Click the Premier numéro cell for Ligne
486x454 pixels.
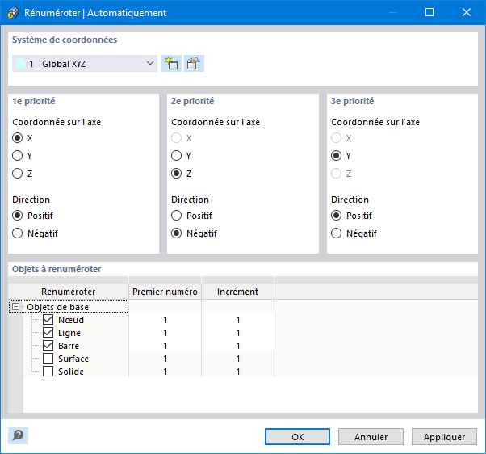(x=165, y=333)
